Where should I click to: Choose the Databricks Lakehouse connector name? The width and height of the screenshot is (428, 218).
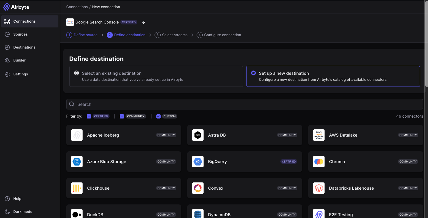click(x=351, y=188)
